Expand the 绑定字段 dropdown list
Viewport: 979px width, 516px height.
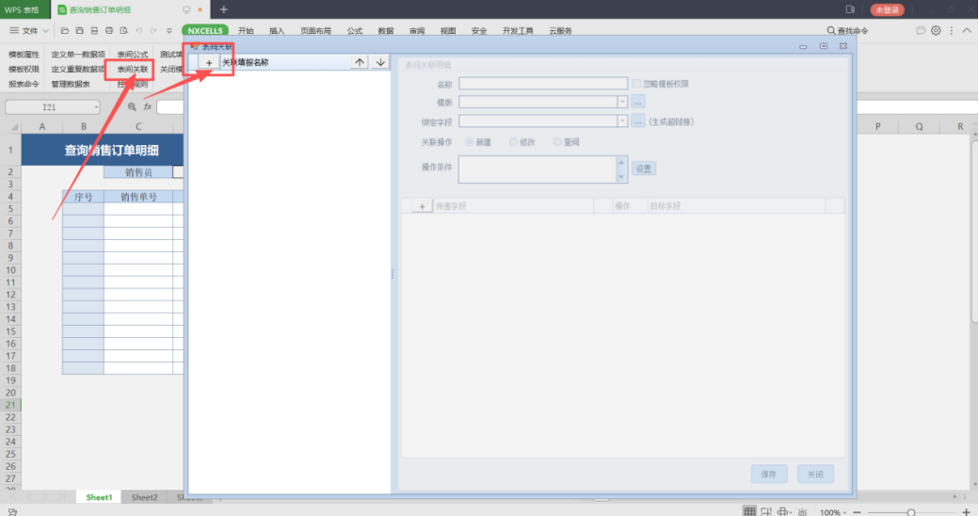tap(622, 121)
